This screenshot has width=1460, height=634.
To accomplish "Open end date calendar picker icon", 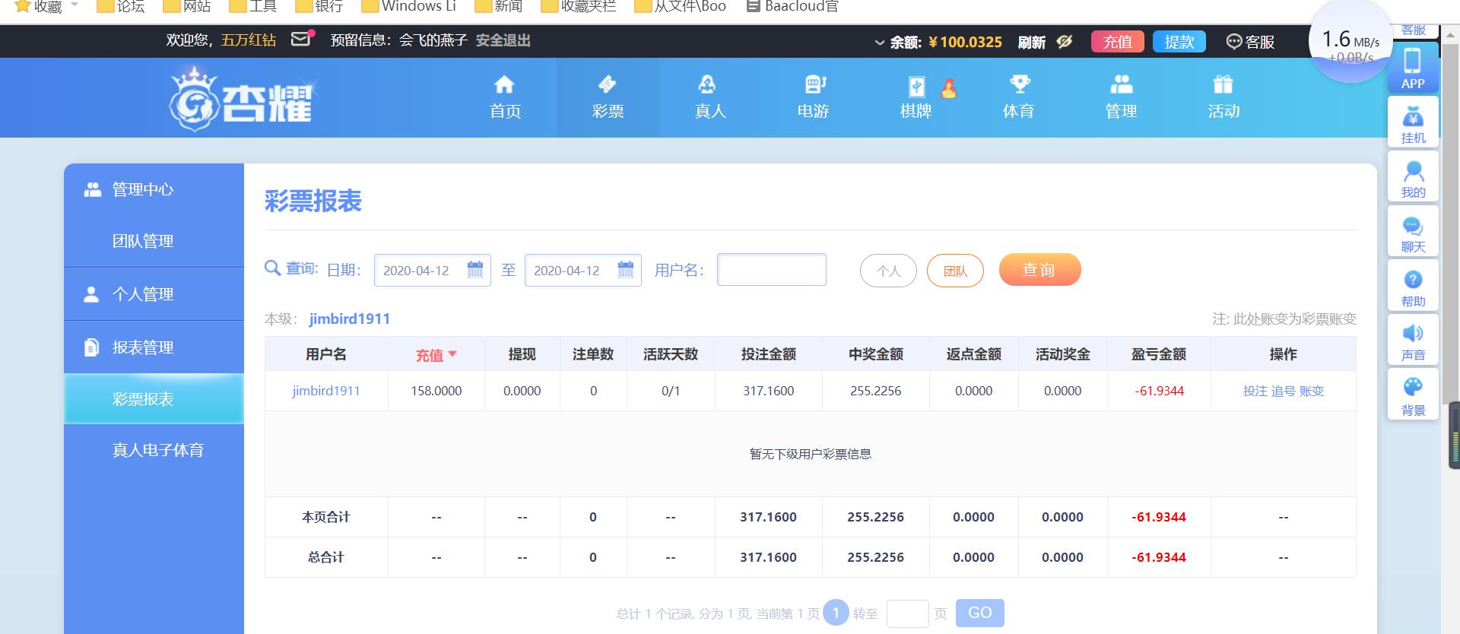I will (626, 270).
